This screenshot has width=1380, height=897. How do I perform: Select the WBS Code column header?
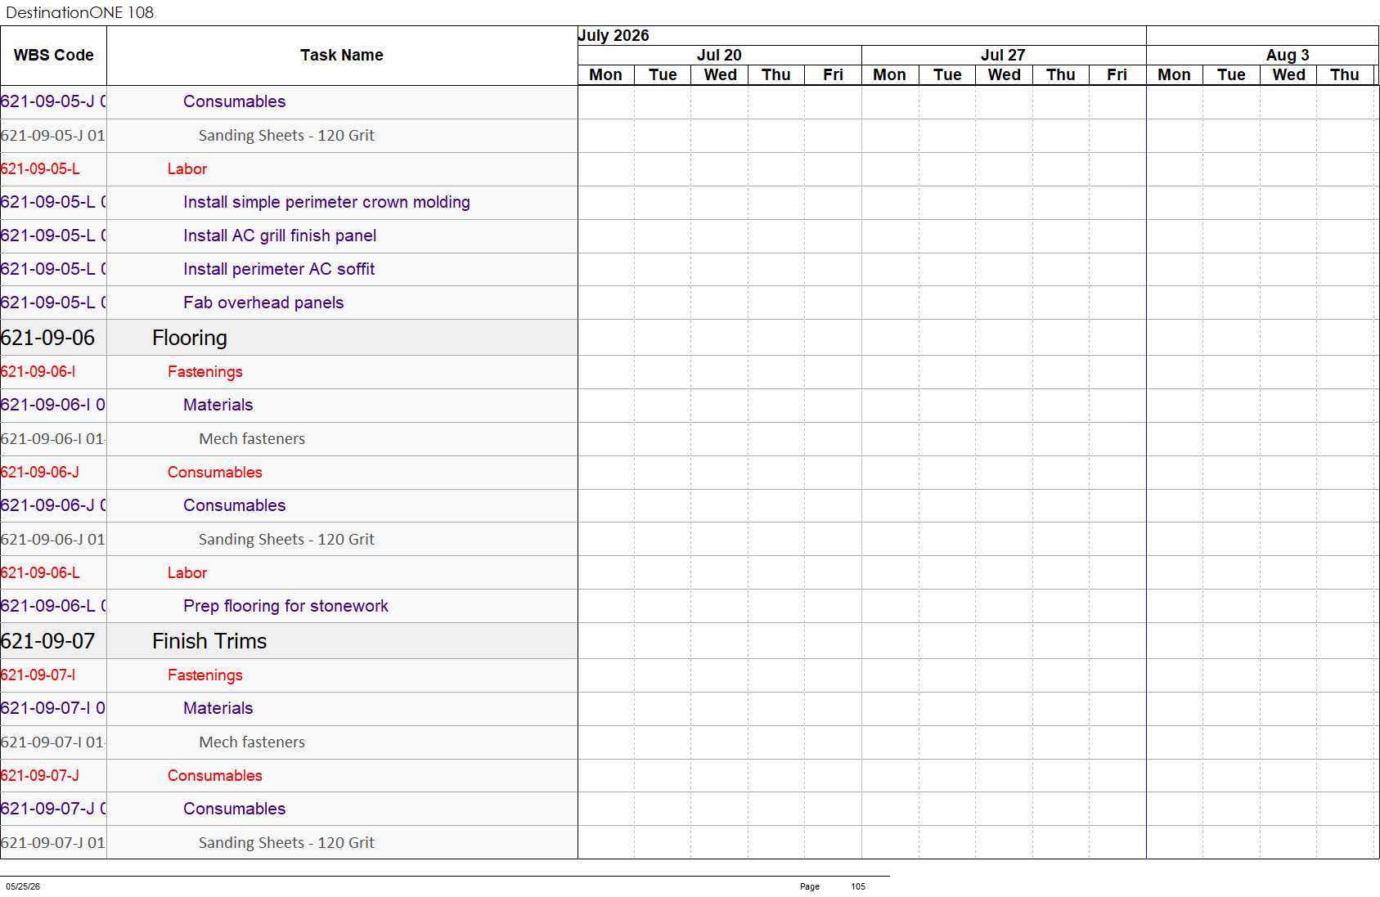pyautogui.click(x=53, y=56)
